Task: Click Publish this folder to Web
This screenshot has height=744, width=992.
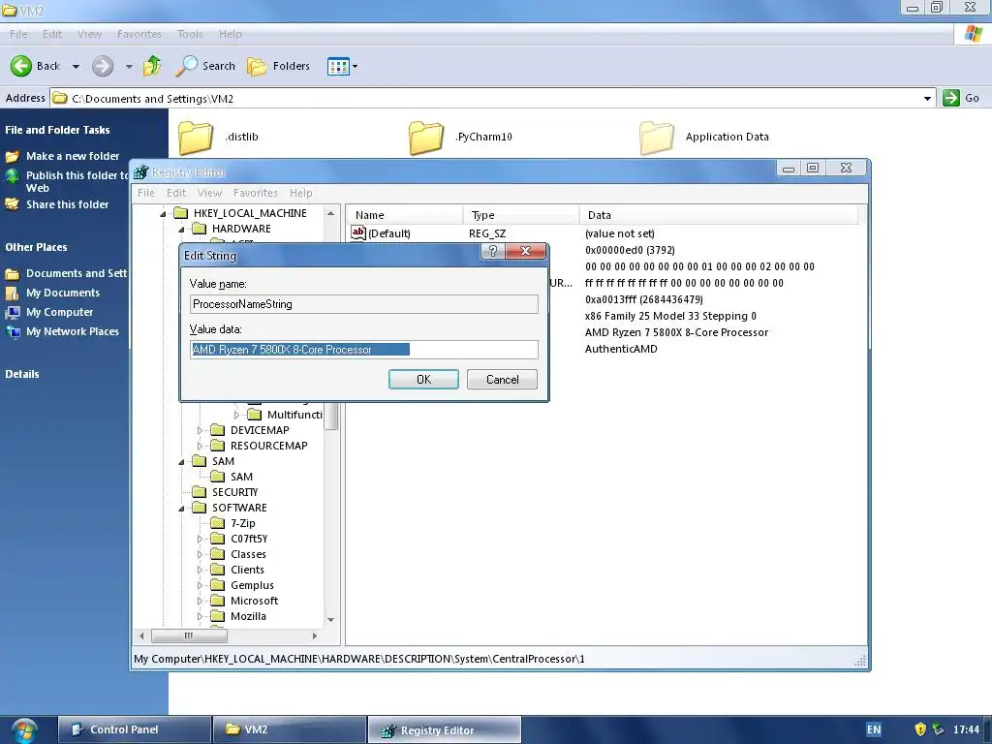Action: pos(67,181)
